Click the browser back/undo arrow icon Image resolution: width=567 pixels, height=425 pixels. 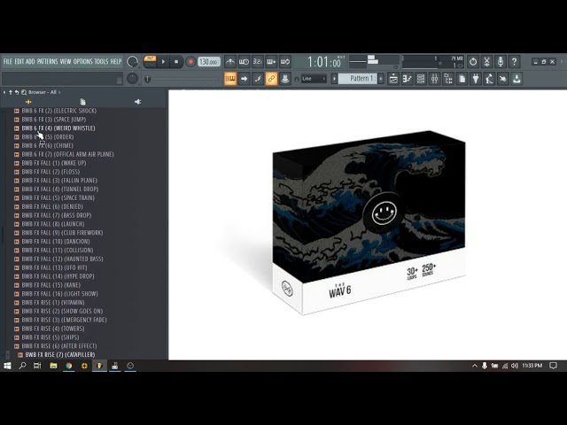tap(17, 92)
